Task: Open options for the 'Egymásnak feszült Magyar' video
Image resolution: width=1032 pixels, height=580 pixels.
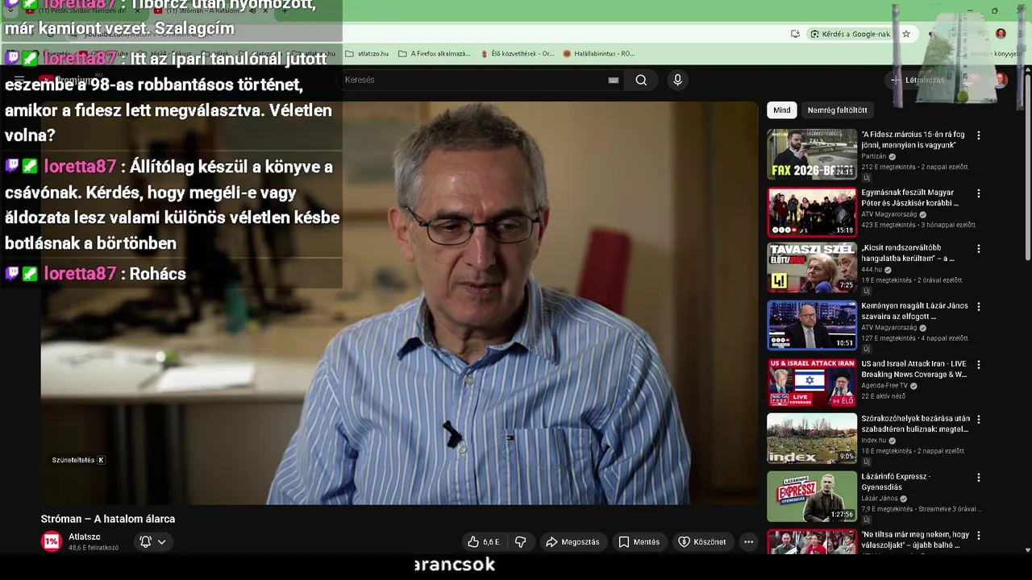Action: coord(979,194)
